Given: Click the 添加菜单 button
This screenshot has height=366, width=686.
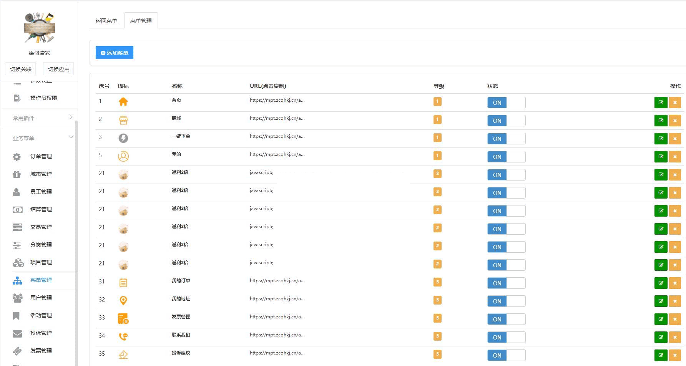Looking at the screenshot, I should coord(115,53).
